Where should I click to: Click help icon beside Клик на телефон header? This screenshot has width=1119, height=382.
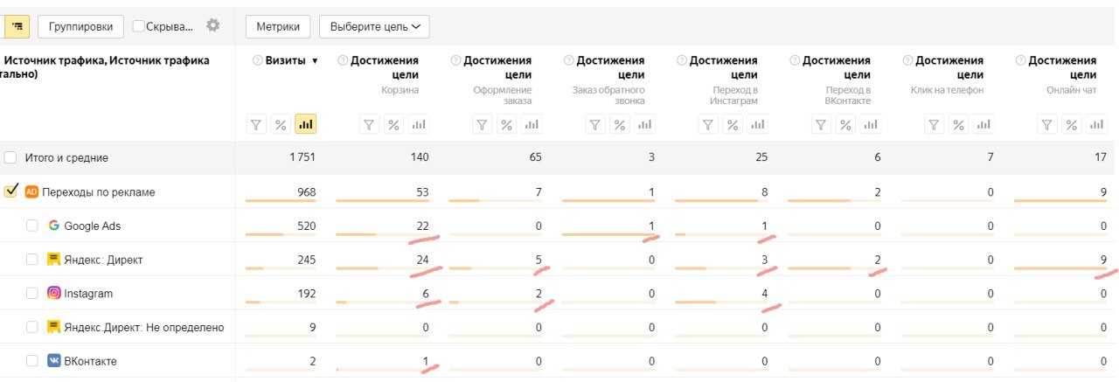tap(907, 60)
